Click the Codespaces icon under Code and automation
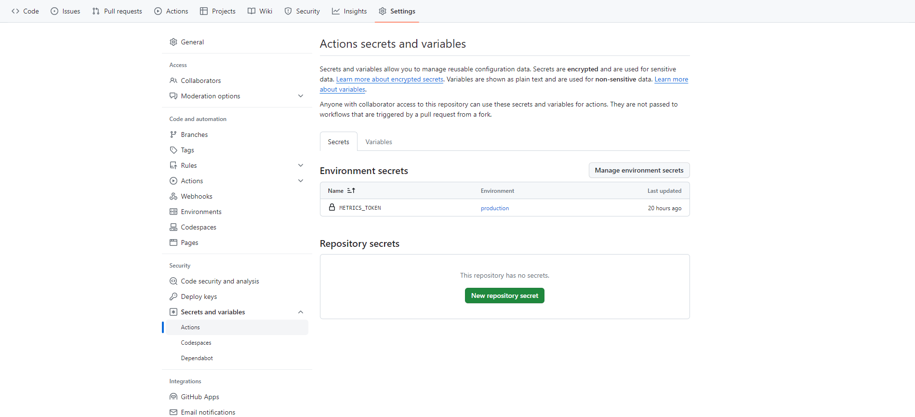The height and width of the screenshot is (417, 915). click(x=173, y=227)
